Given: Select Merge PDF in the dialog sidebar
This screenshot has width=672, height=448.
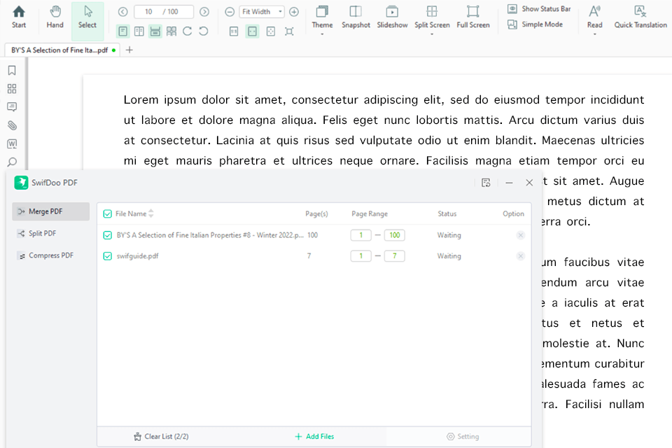Looking at the screenshot, I should 50,211.
